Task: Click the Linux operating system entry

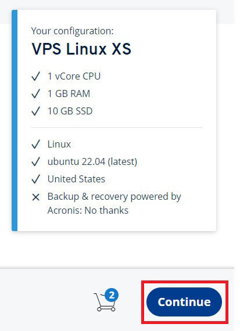Action: pyautogui.click(x=59, y=144)
